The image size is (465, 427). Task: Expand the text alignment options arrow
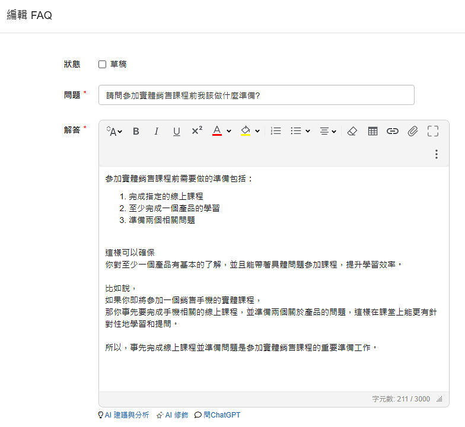tap(334, 132)
